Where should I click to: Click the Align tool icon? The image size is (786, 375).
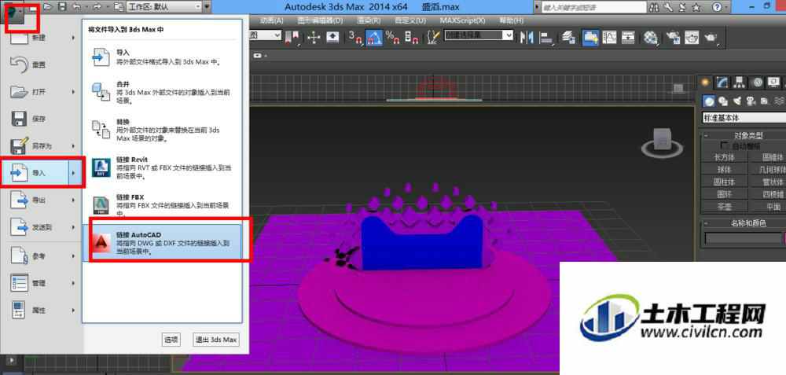[x=545, y=38]
